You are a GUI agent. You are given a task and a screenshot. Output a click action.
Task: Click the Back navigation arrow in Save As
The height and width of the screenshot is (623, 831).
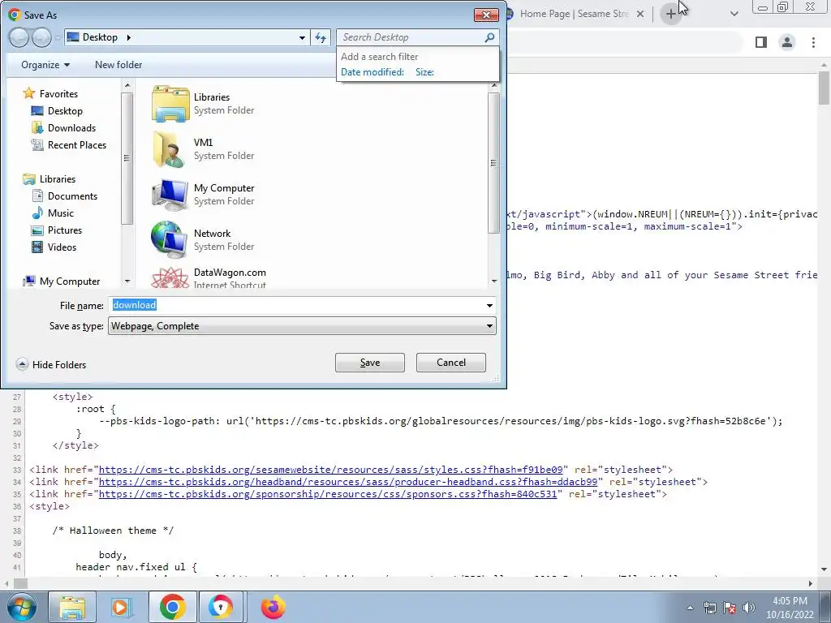[x=19, y=37]
